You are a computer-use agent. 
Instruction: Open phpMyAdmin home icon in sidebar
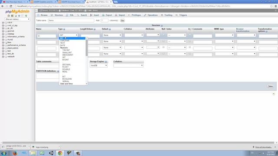9,16
